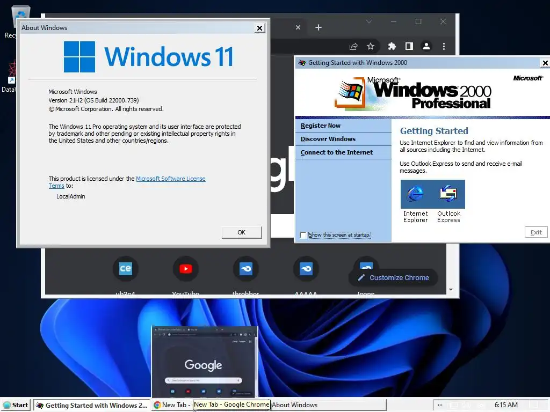Open Chrome extensions puzzle icon
550x412 pixels.
click(x=392, y=46)
